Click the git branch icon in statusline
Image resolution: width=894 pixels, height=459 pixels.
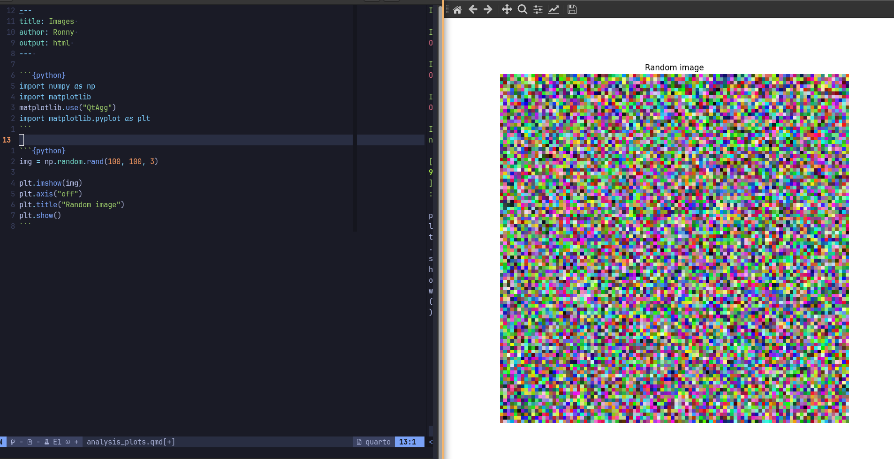13,442
